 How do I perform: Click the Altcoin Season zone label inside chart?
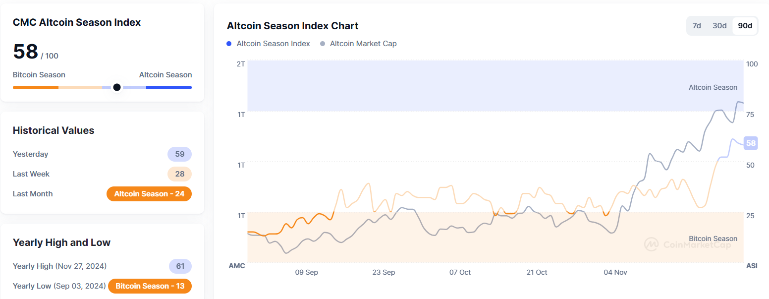(x=713, y=87)
